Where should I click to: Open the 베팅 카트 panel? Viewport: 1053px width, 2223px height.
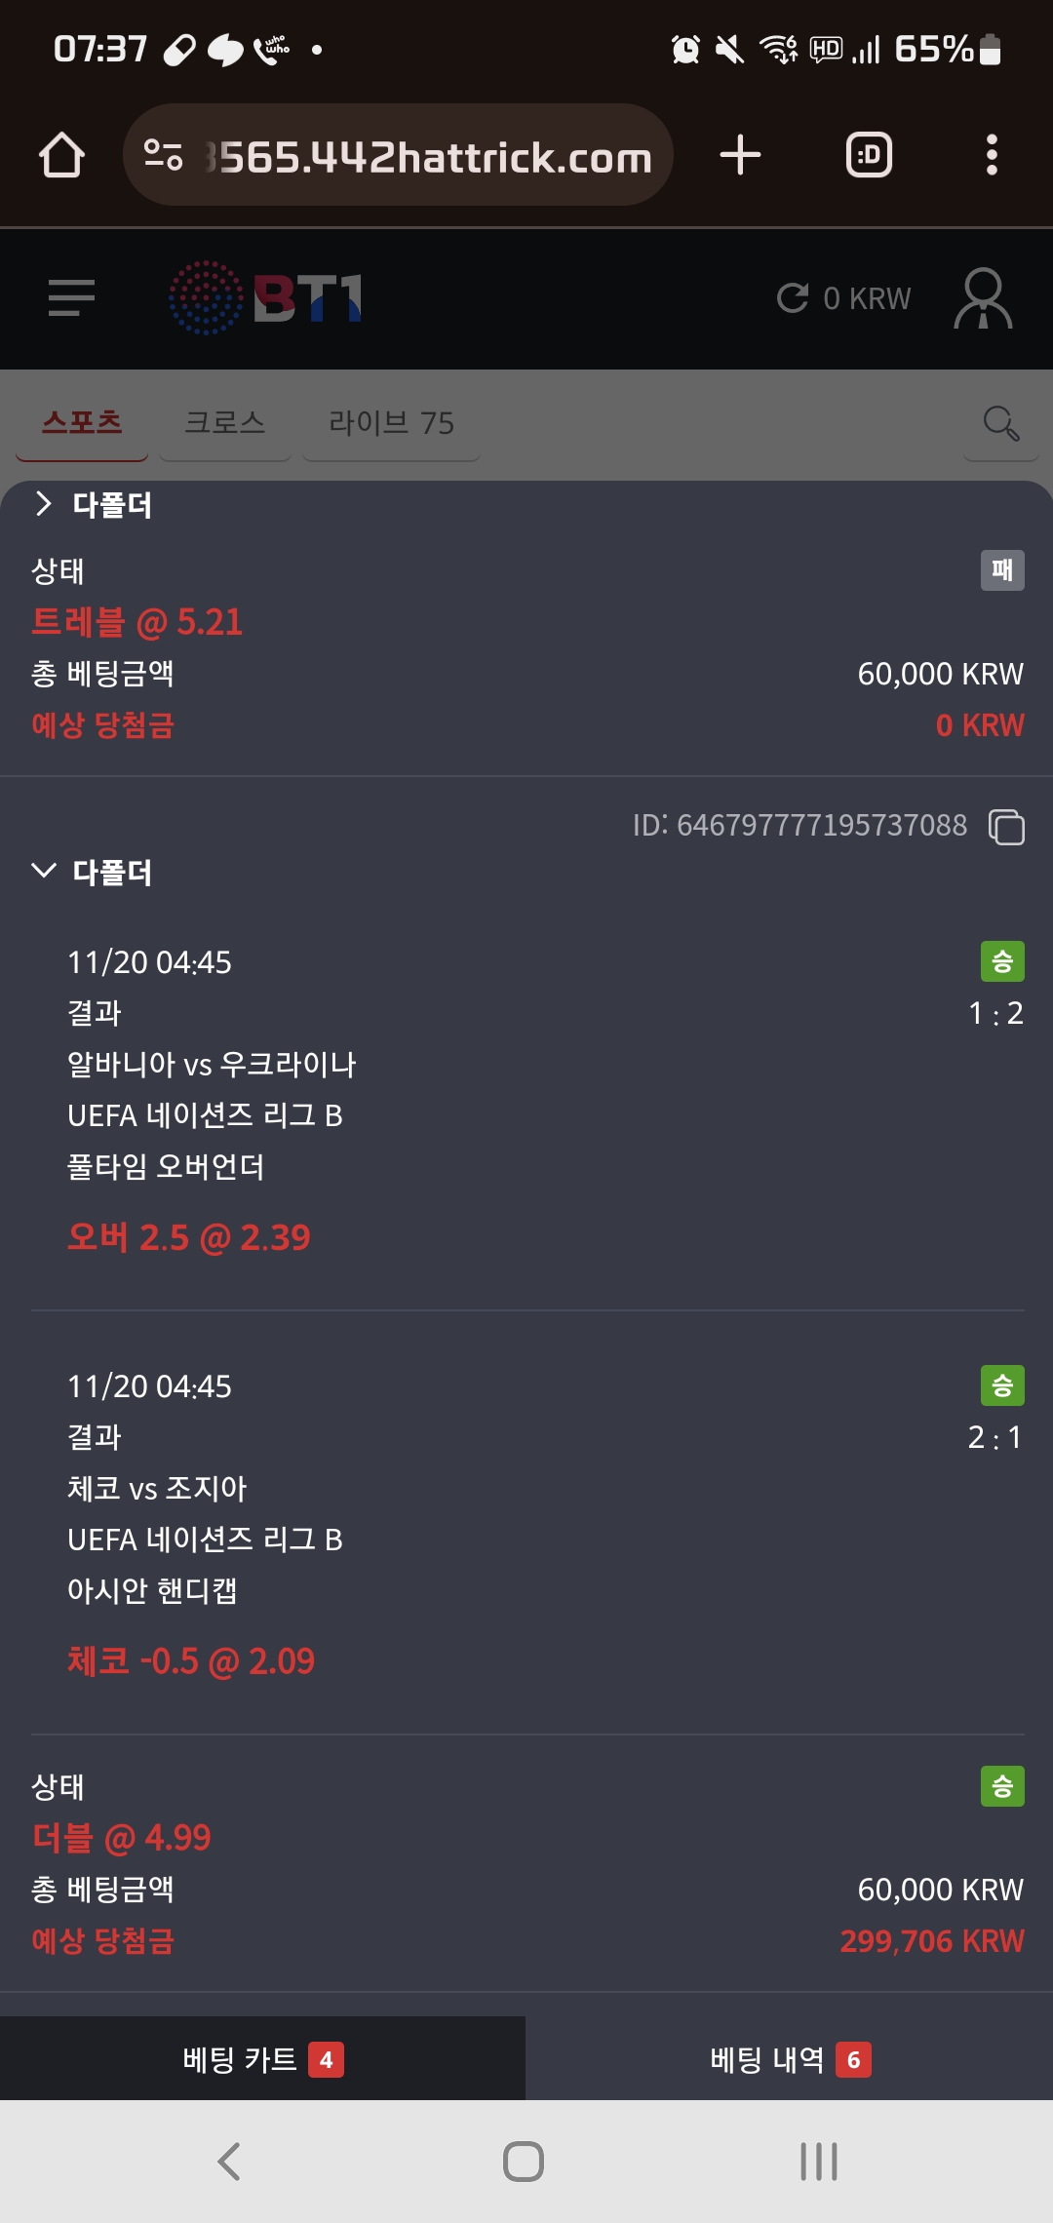point(262,2059)
